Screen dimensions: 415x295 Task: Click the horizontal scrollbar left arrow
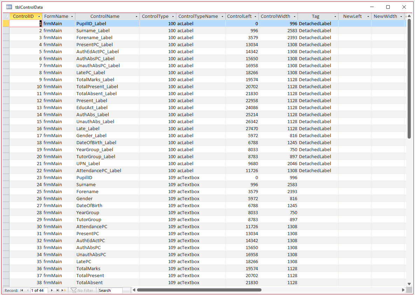(x=134, y=290)
